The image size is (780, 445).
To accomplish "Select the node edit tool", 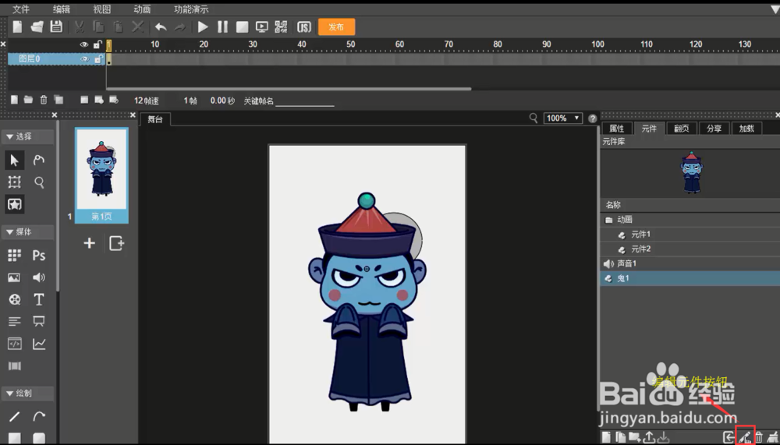I will [x=39, y=160].
